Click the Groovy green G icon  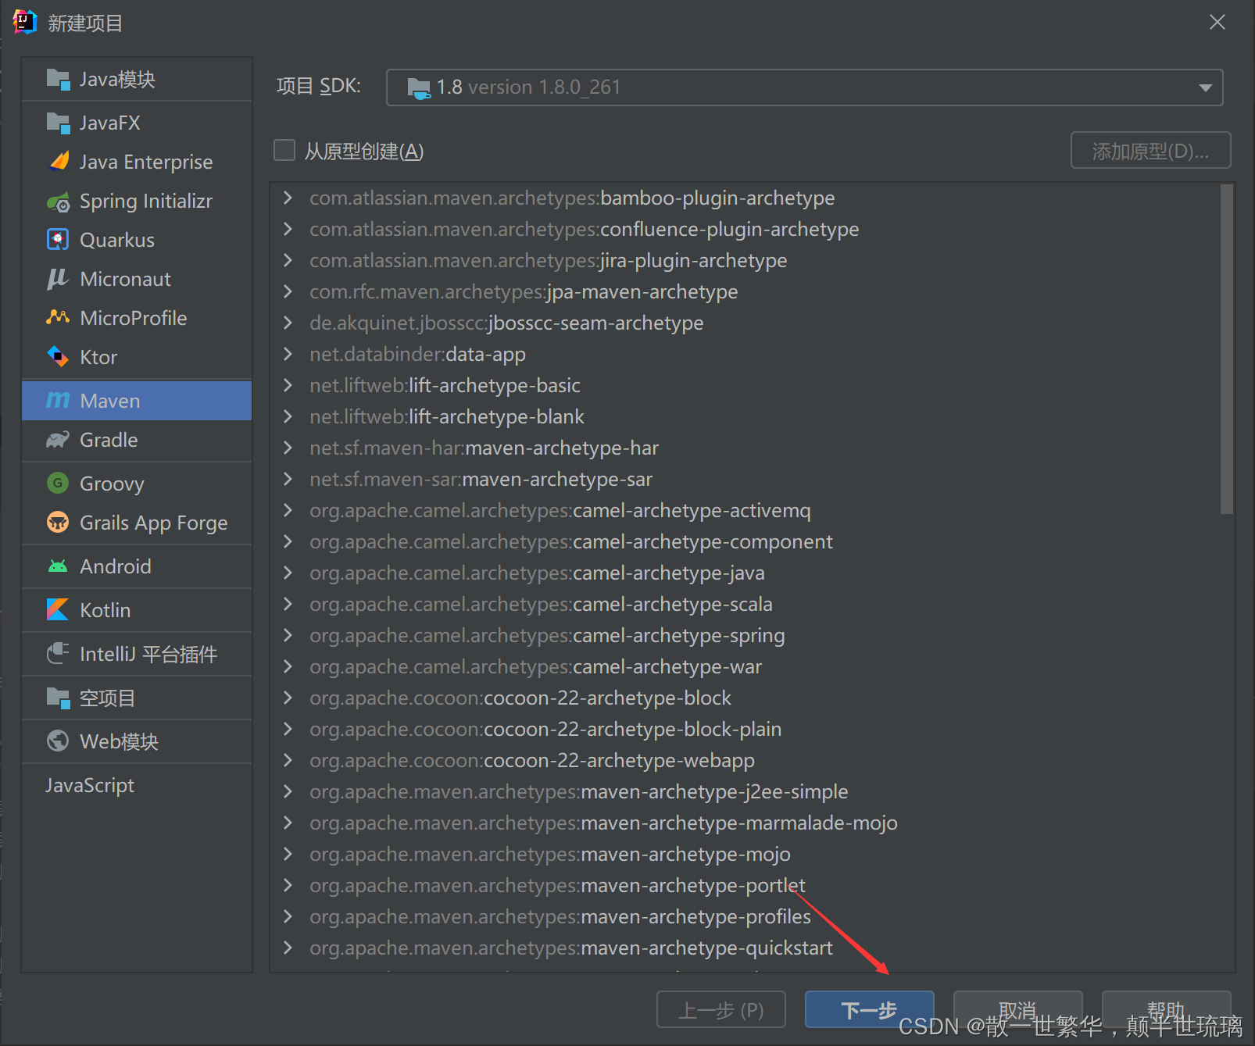click(x=58, y=483)
